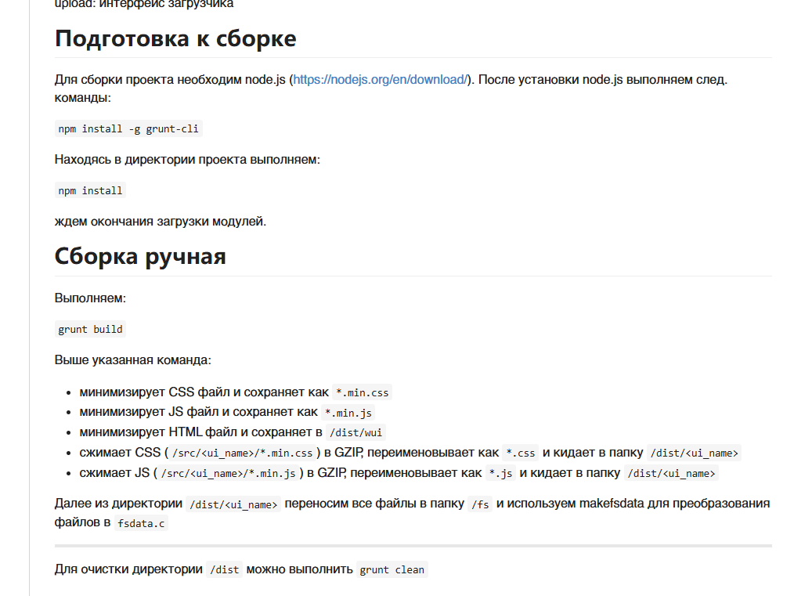Click the "Сборка ручная" heading

pos(140,257)
